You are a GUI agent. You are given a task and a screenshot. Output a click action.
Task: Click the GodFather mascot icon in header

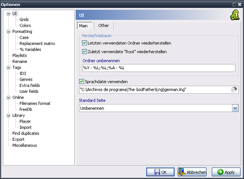[235, 15]
